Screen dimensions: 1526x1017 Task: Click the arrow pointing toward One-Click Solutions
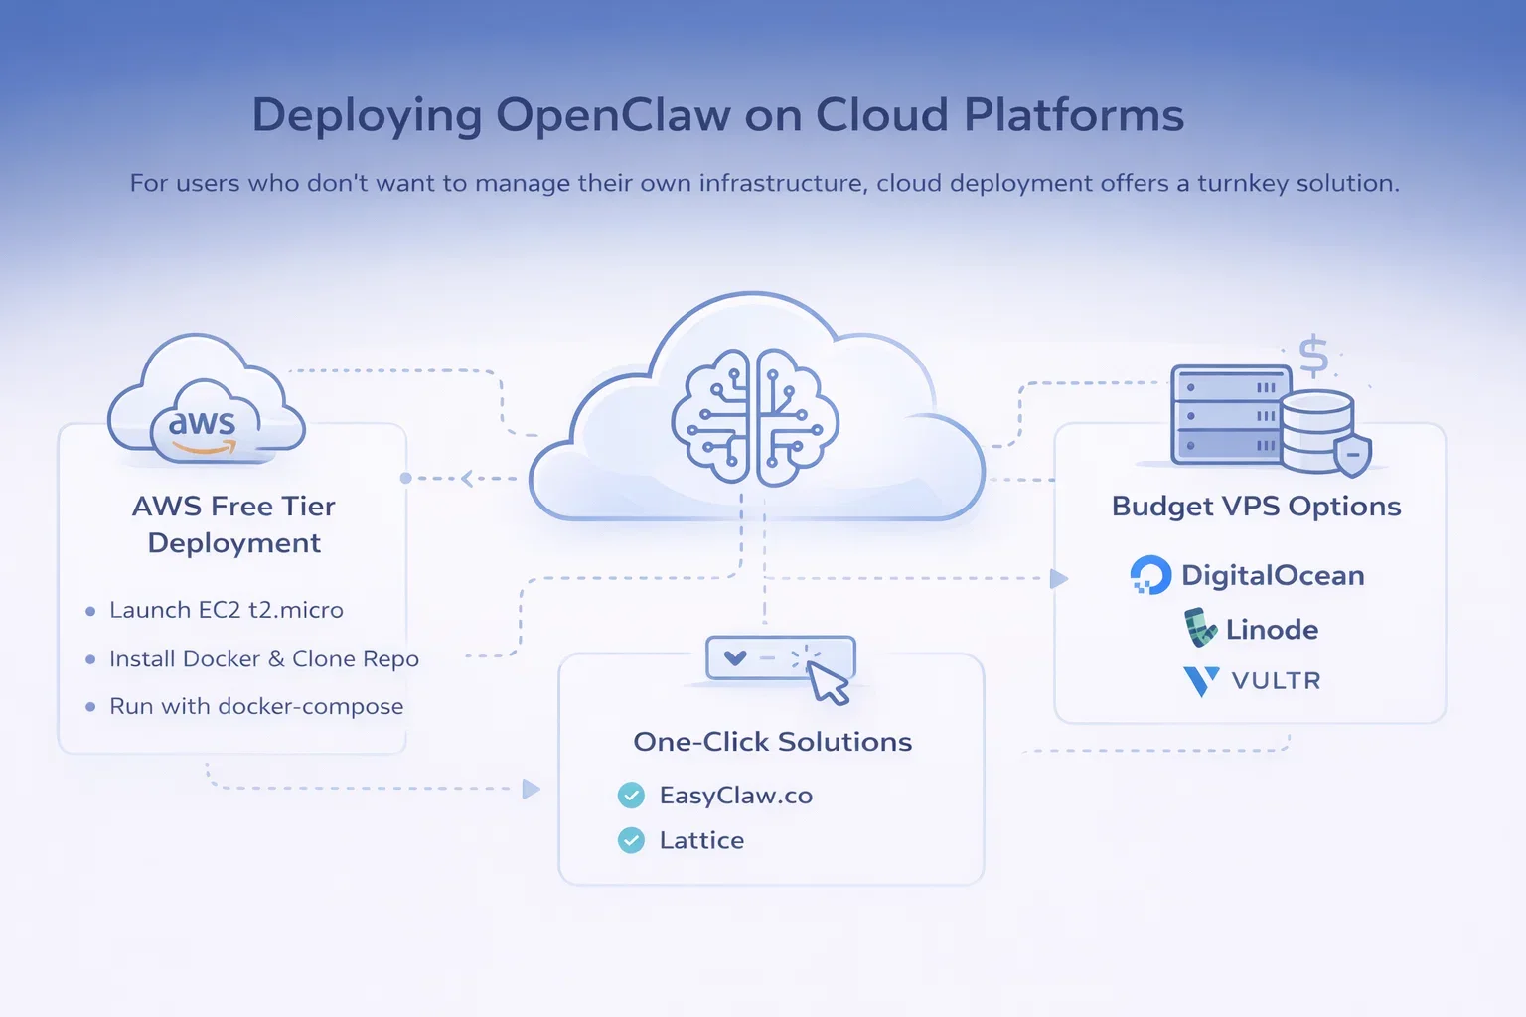coord(532,789)
